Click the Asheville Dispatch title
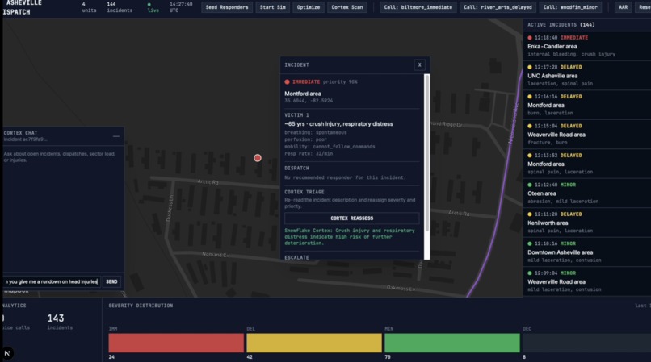 click(22, 7)
